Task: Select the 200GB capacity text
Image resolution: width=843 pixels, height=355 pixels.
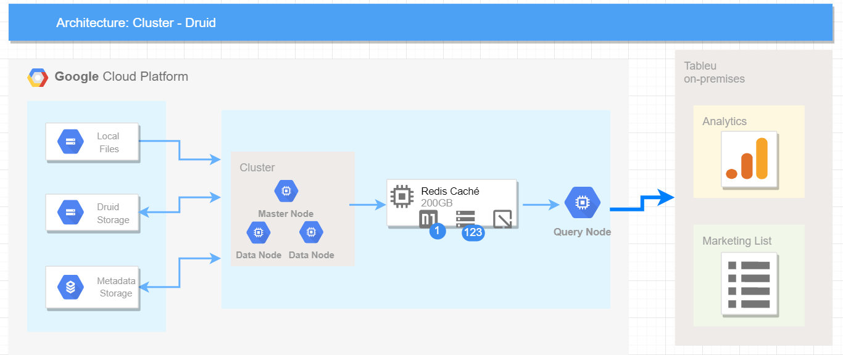Action: (438, 203)
